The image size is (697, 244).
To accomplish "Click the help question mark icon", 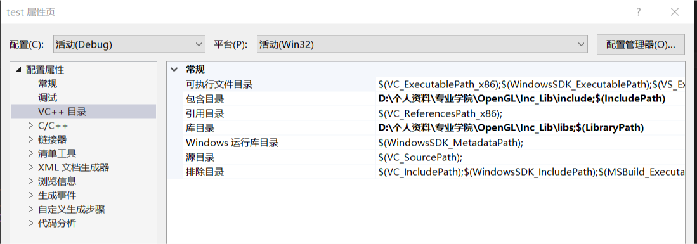I will [x=639, y=12].
